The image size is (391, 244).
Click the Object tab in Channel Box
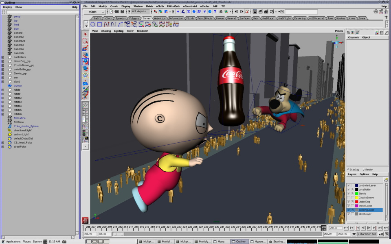[x=366, y=37]
